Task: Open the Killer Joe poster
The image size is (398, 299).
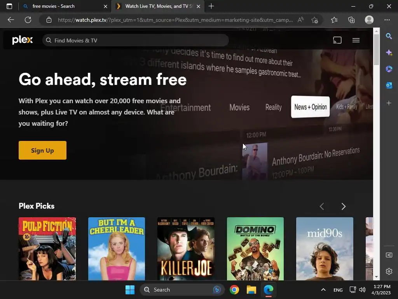Action: coord(186,249)
